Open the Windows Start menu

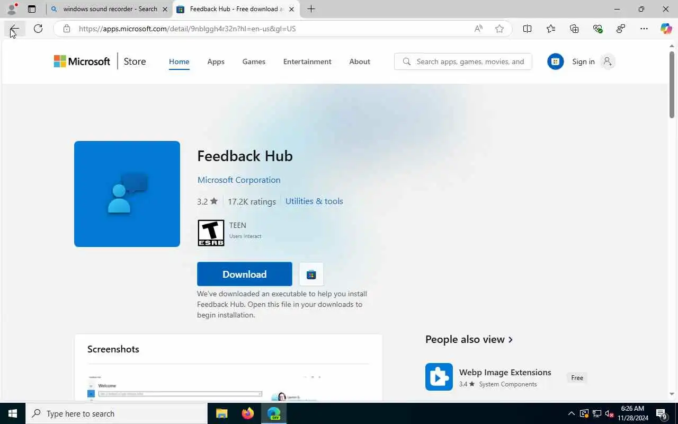click(13, 413)
